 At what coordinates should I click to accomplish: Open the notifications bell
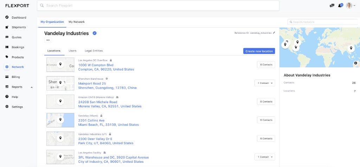[340, 6]
